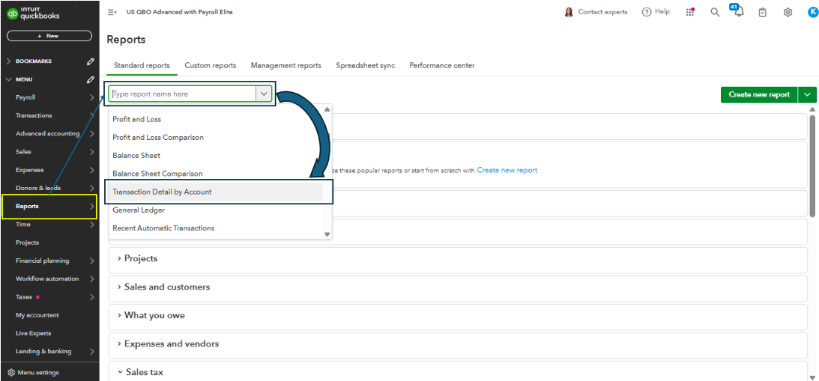The image size is (819, 381).
Task: Select Profit and Loss from list
Action: point(137,120)
